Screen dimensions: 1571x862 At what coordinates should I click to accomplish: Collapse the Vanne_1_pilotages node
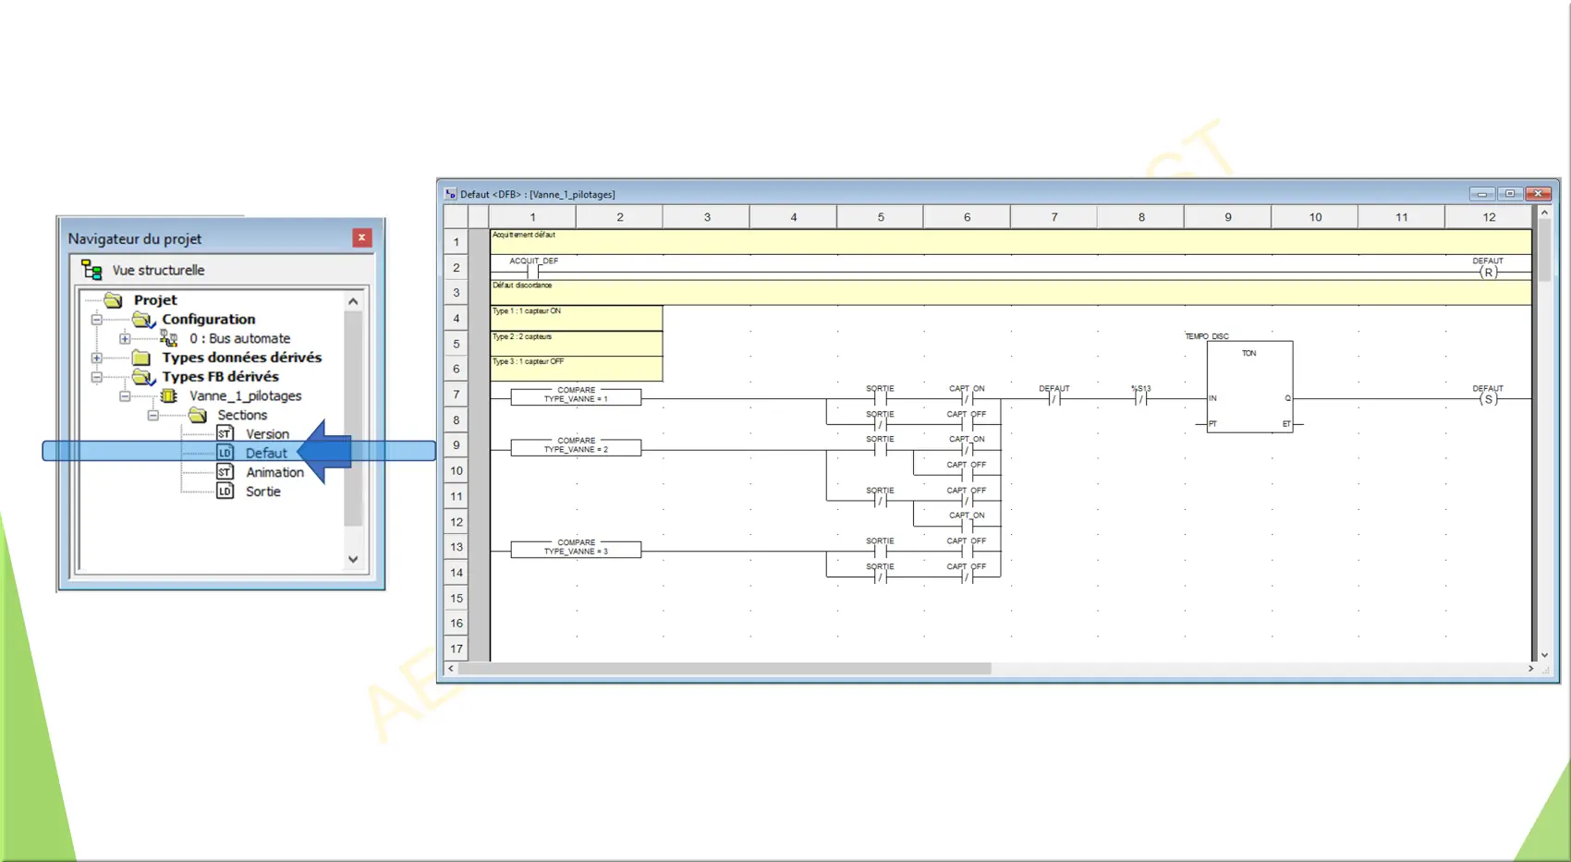pyautogui.click(x=125, y=396)
